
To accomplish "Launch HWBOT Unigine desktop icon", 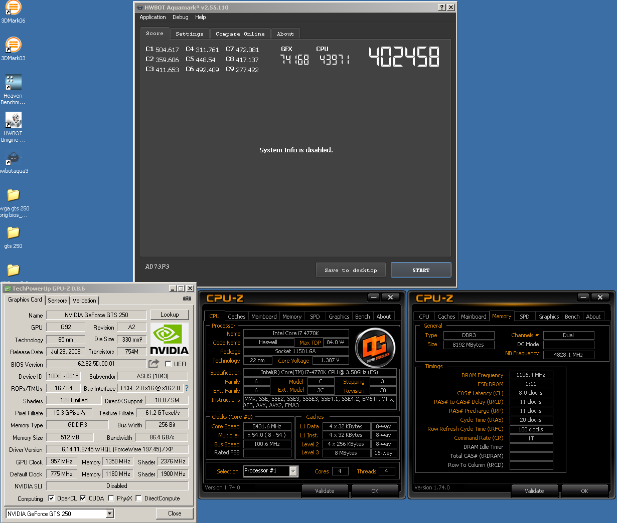I will click(x=13, y=127).
